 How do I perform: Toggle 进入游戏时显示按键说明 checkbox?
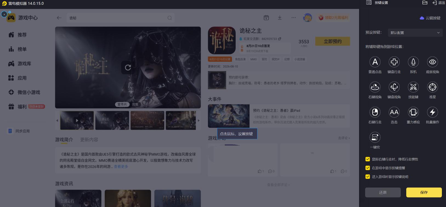click(368, 177)
